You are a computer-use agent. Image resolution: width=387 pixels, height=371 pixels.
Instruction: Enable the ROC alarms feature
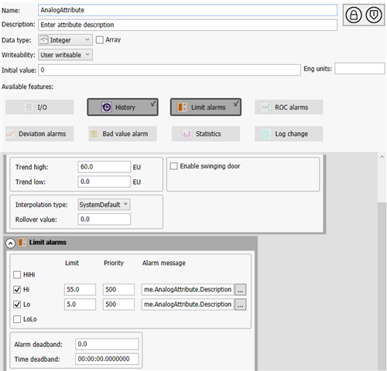coord(289,107)
